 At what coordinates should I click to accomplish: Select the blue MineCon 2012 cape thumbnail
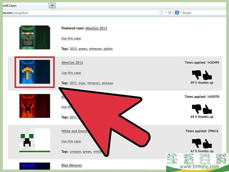35,72
